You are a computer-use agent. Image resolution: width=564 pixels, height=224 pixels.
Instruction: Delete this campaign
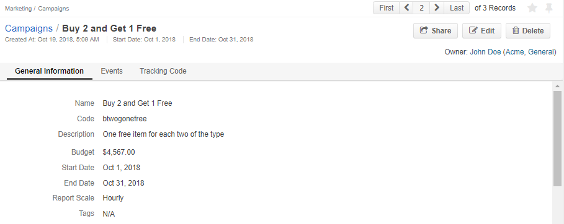(527, 30)
